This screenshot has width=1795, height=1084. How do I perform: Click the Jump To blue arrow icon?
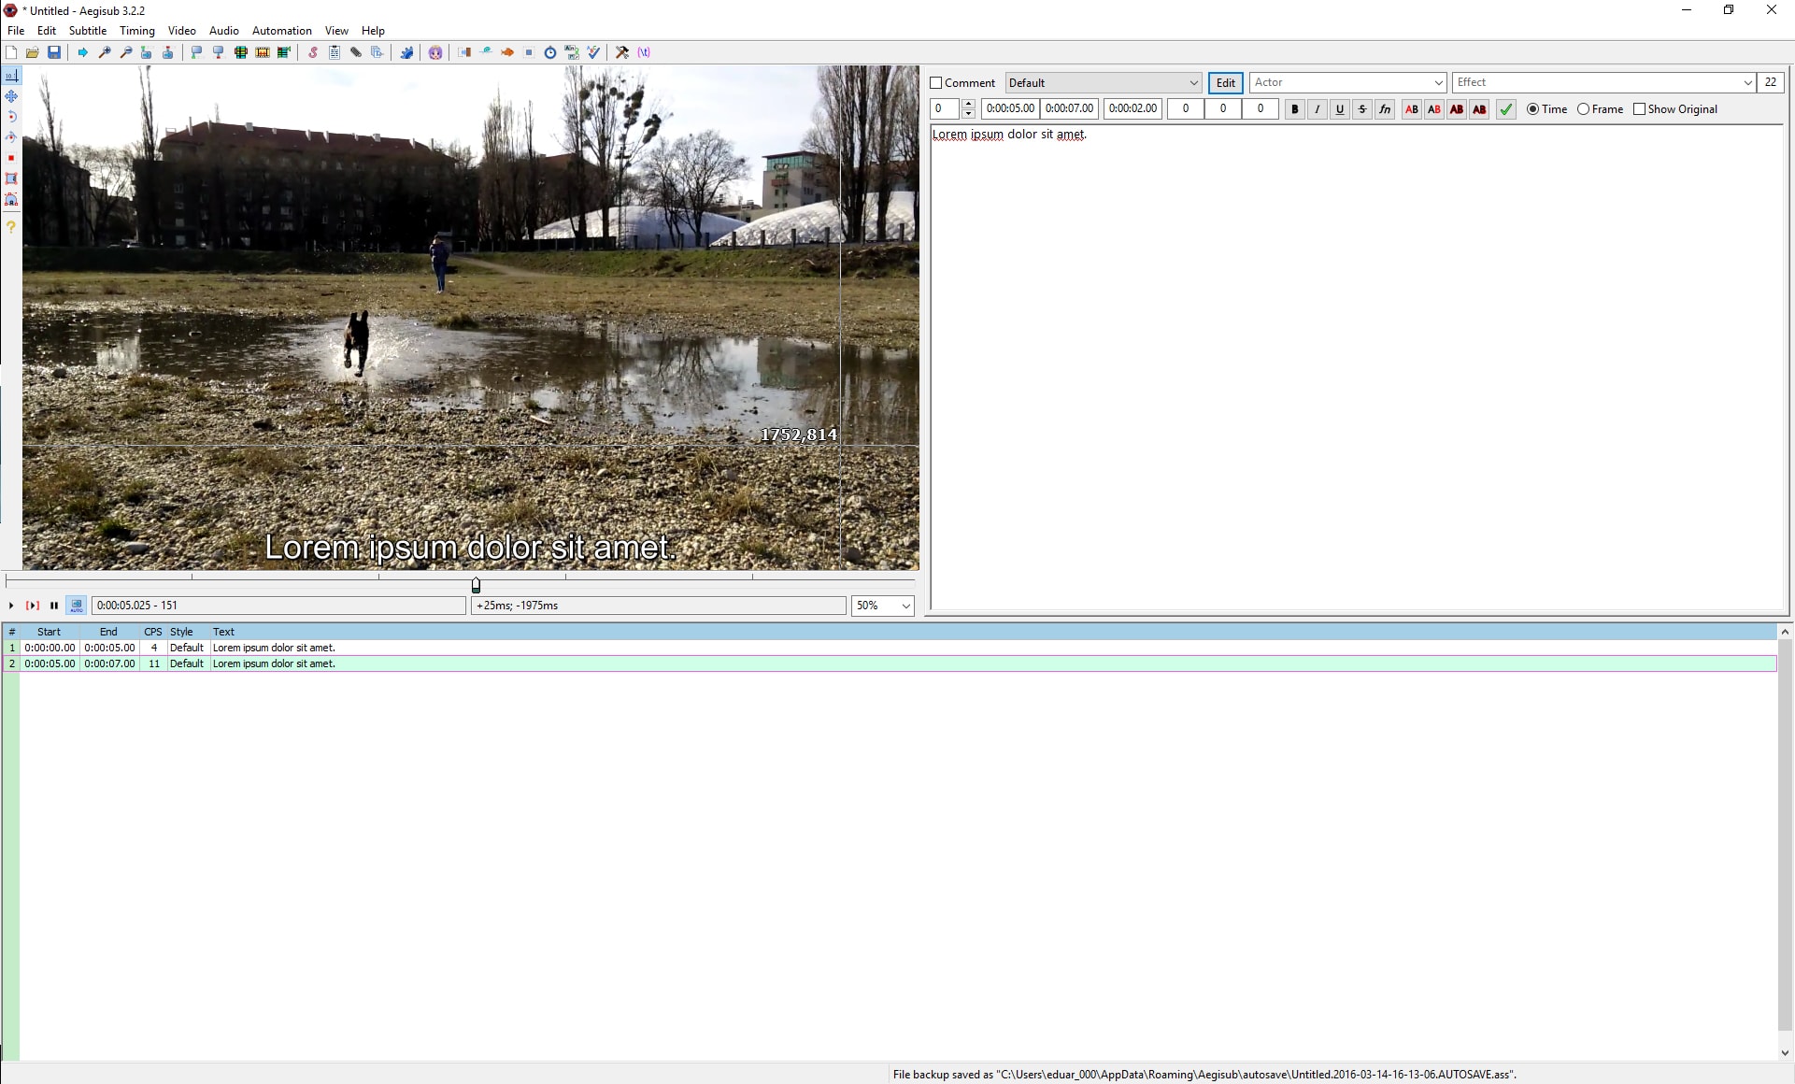pos(82,52)
